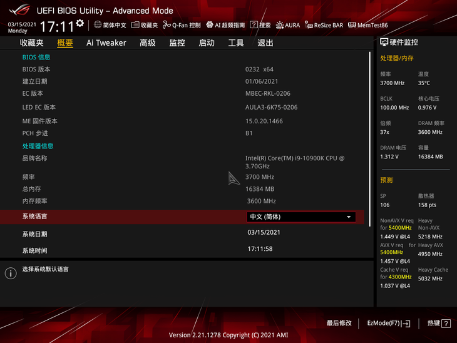Select the 系统时间 value field
The image size is (457, 343).
260,249
